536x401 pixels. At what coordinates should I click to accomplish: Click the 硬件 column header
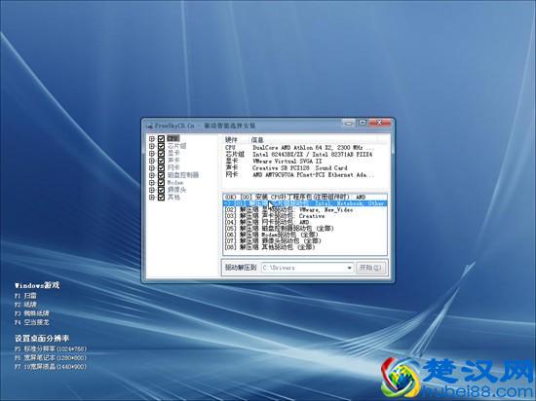pos(231,140)
